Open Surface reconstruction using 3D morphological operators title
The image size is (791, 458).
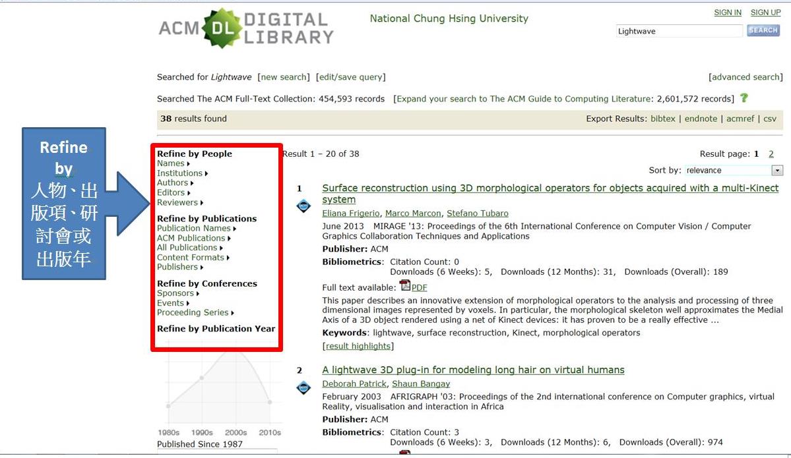550,194
